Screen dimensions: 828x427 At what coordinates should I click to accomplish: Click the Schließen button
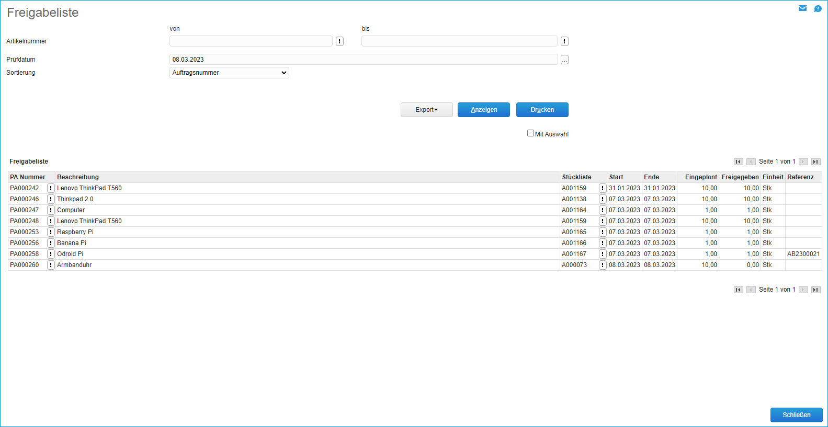pos(796,415)
